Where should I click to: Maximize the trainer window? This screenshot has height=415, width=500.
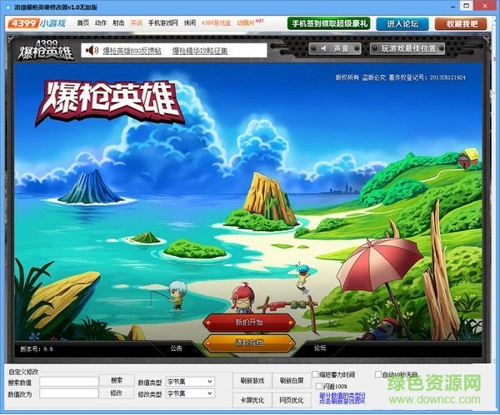pos(466,6)
